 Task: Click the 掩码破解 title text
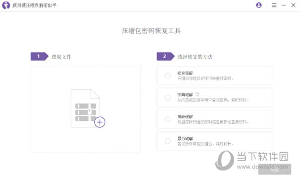[x=185, y=117]
